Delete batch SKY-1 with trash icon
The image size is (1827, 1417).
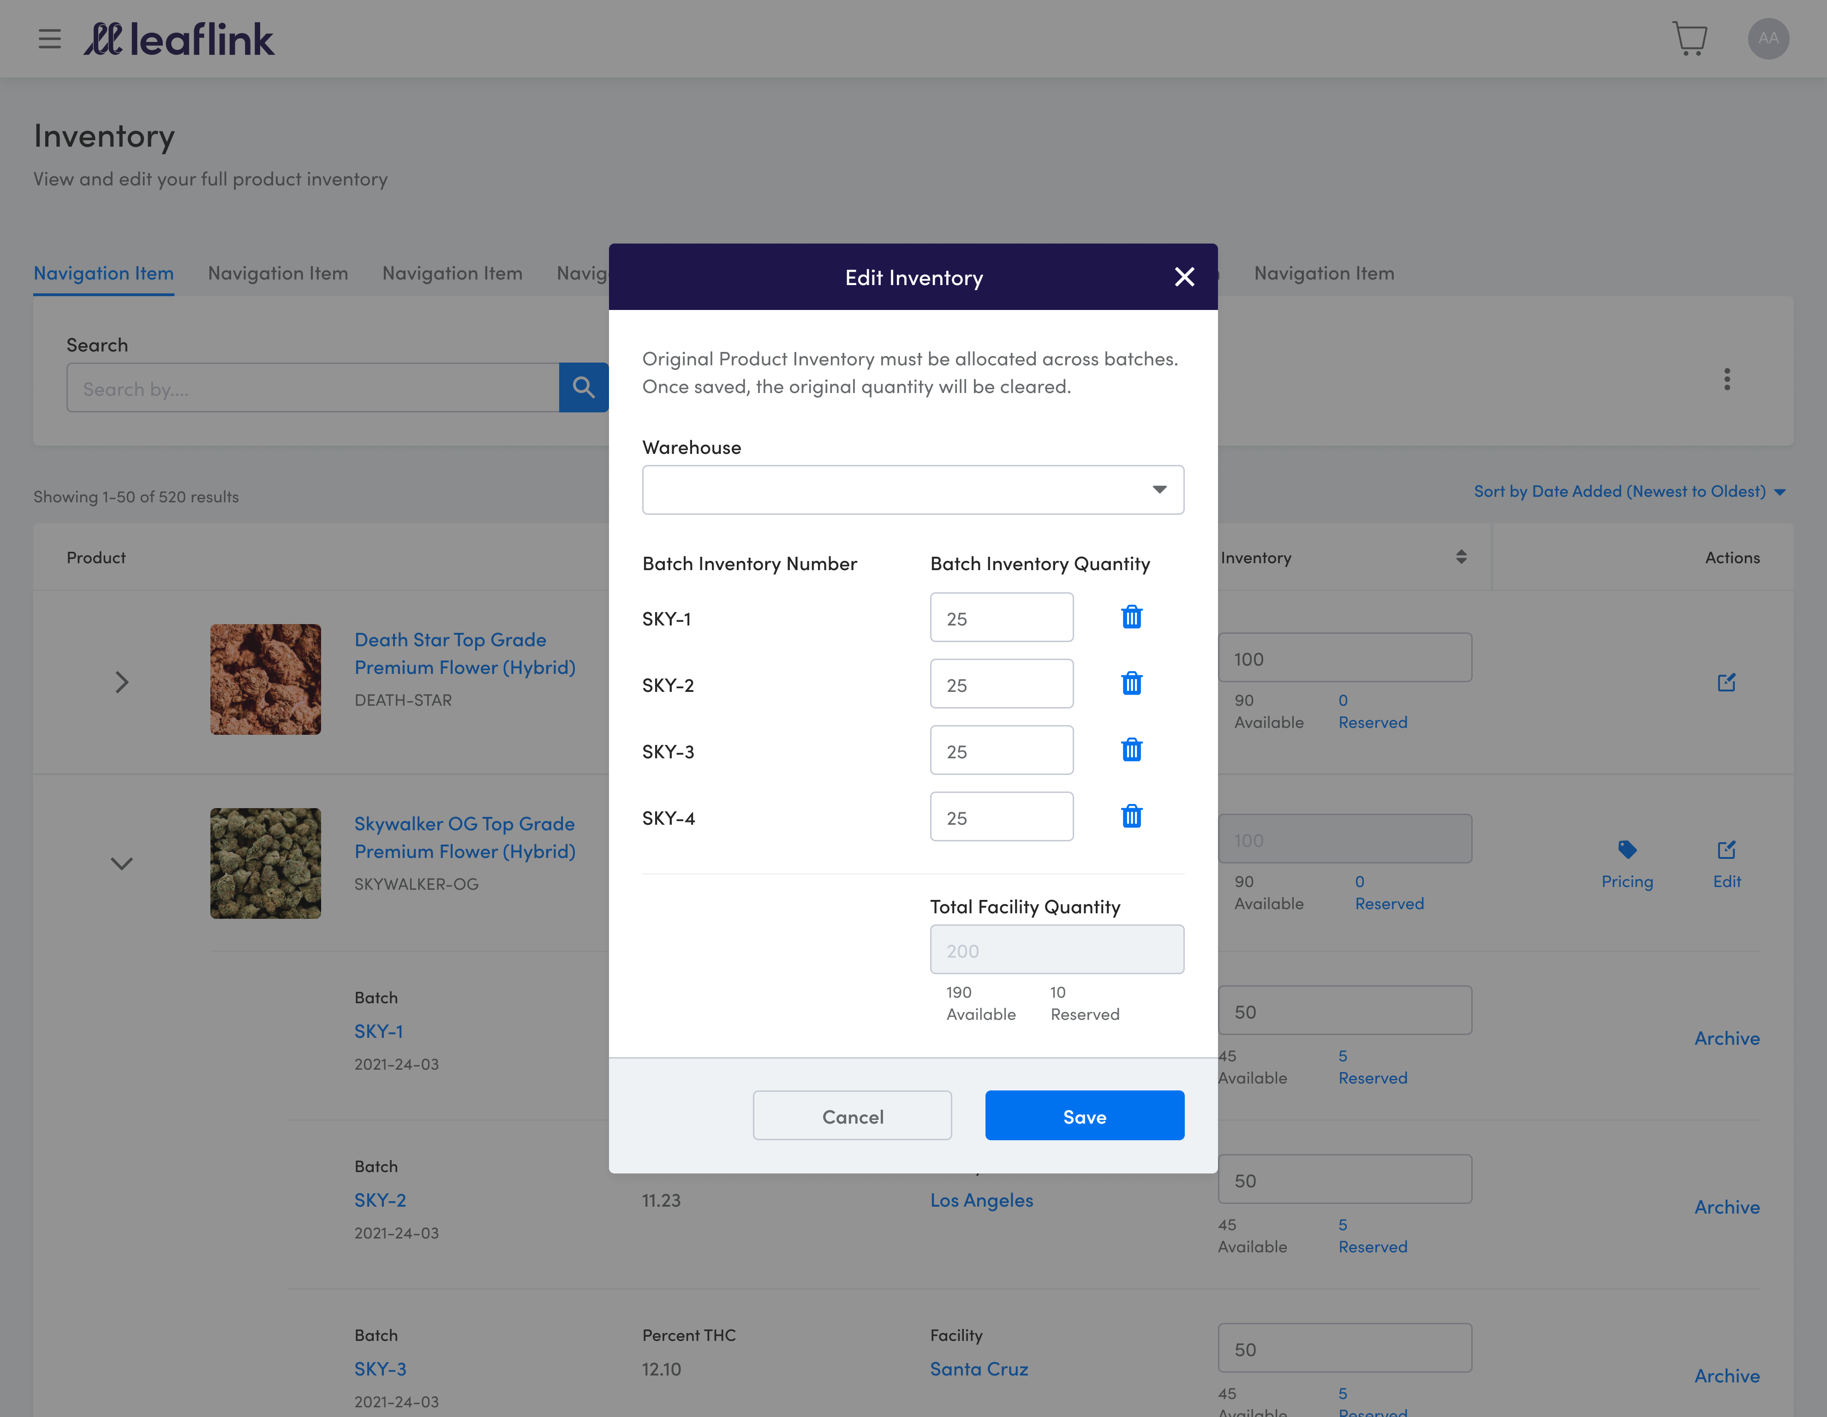[x=1131, y=617]
